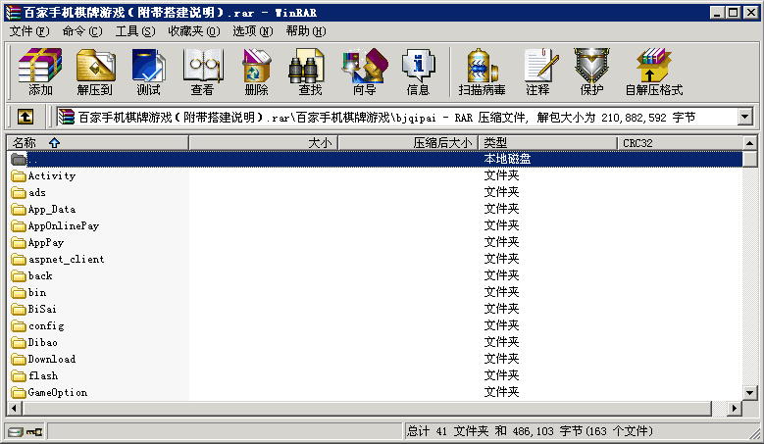Open the Tools (工具) menu
Screen dimensions: 764x444
point(135,31)
